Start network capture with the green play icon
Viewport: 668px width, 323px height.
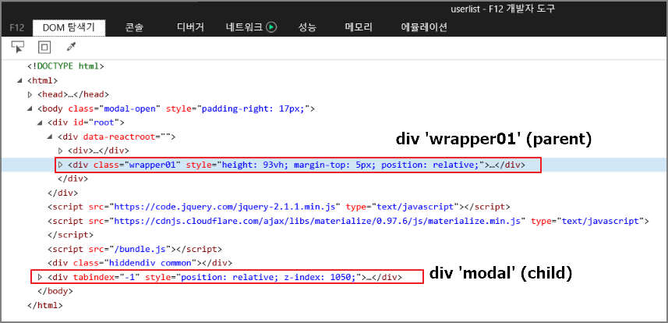[271, 27]
